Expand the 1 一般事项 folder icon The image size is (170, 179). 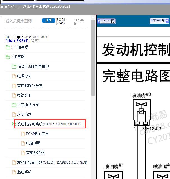tap(8, 47)
